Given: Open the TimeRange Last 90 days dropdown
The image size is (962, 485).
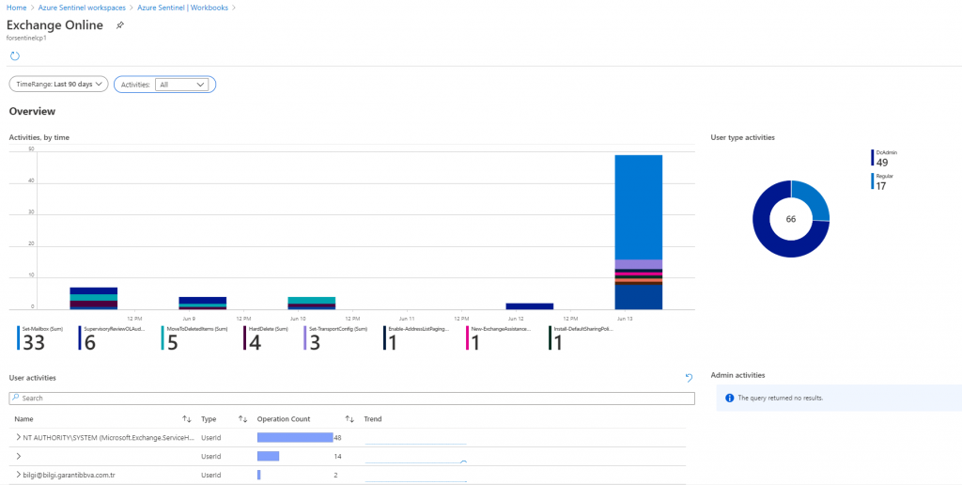Looking at the screenshot, I should 59,84.
